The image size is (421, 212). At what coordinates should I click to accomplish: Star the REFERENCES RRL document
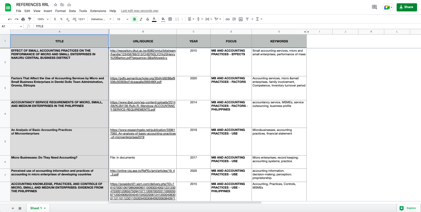(55, 5)
